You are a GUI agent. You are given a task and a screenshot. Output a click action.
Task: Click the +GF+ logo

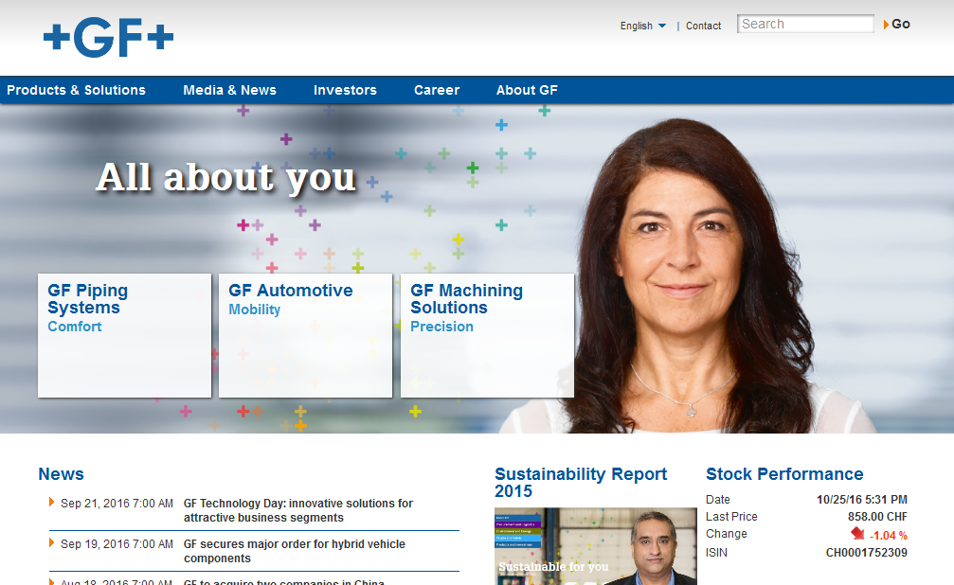point(108,37)
